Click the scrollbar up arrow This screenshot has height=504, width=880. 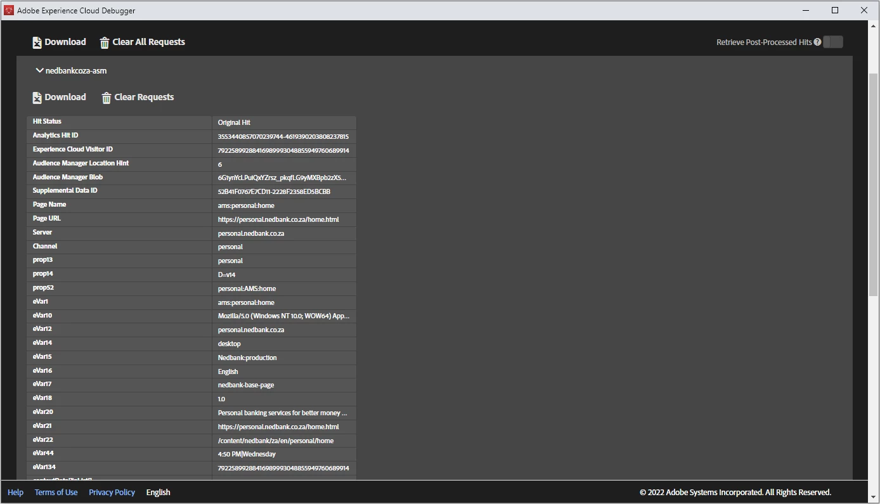[x=873, y=25]
